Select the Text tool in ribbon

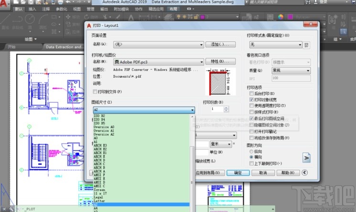coord(131,18)
